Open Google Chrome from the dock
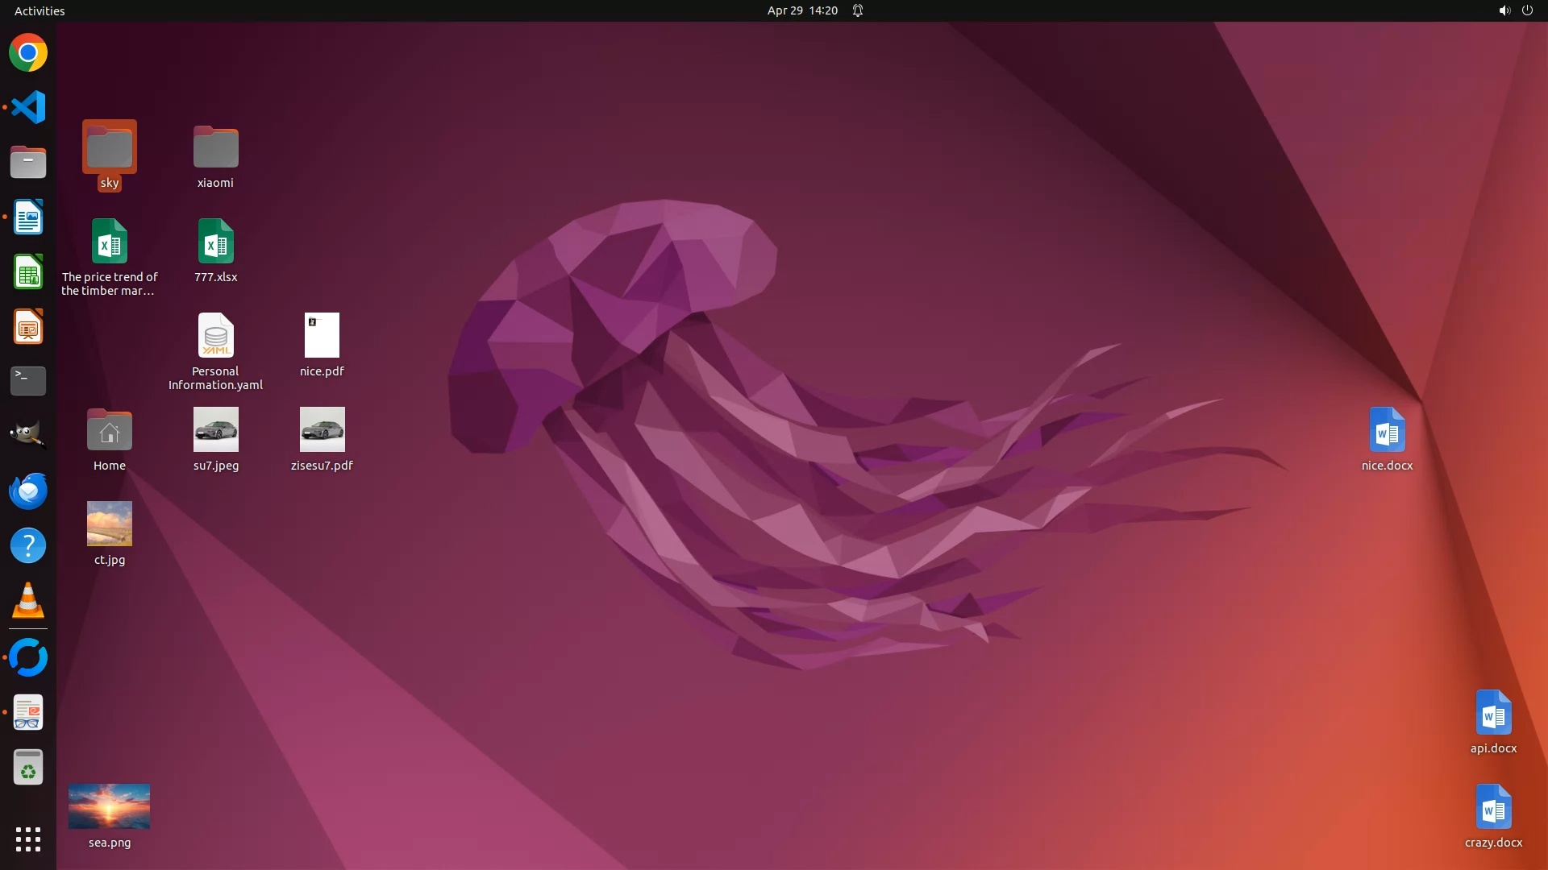Viewport: 1548px width, 870px height. click(28, 53)
